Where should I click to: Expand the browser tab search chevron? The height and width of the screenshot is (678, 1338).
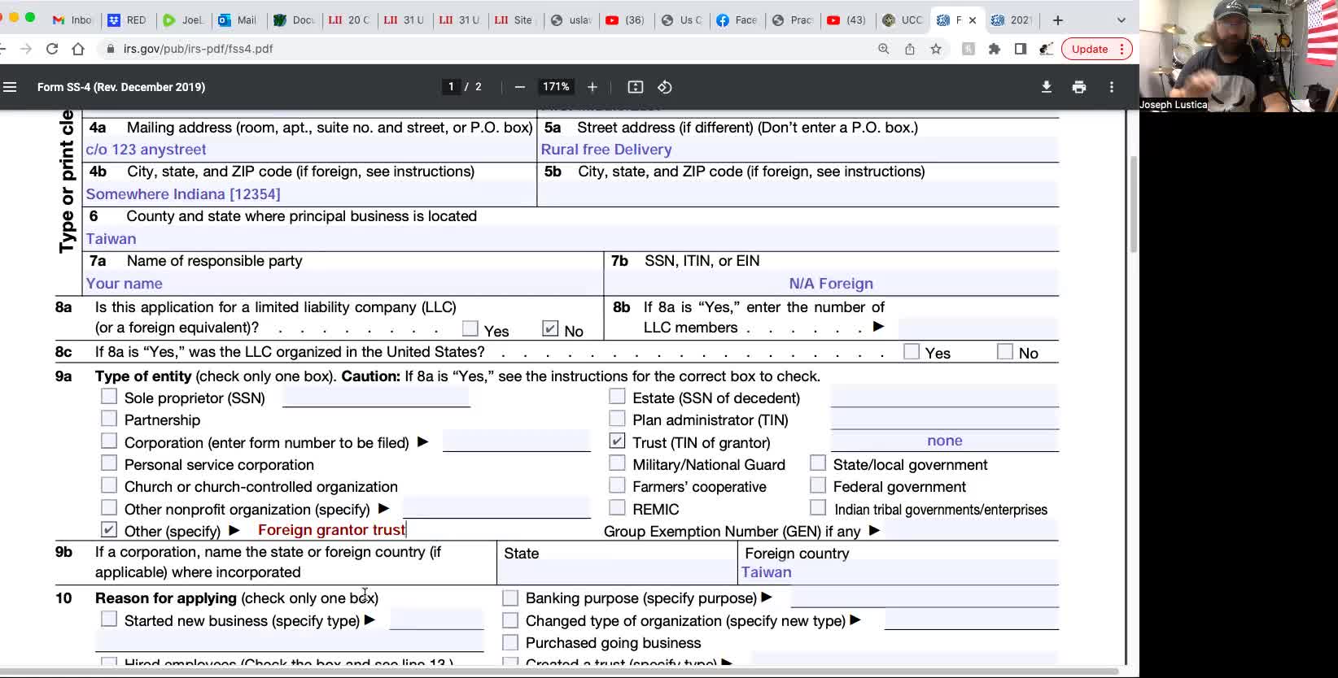[x=1121, y=20]
